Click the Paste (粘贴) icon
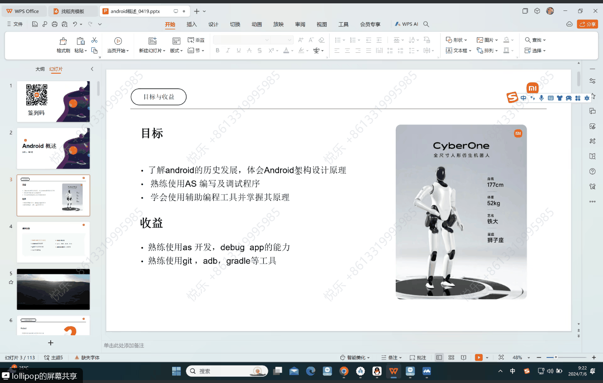This screenshot has height=383, width=603. (80, 41)
